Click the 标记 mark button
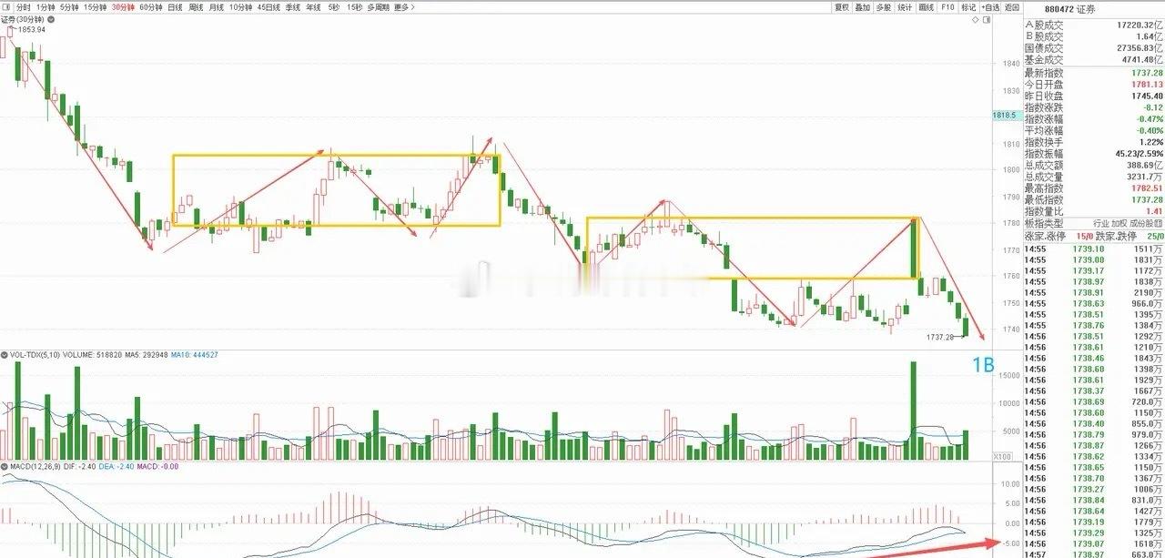The width and height of the screenshot is (1165, 558). [968, 6]
